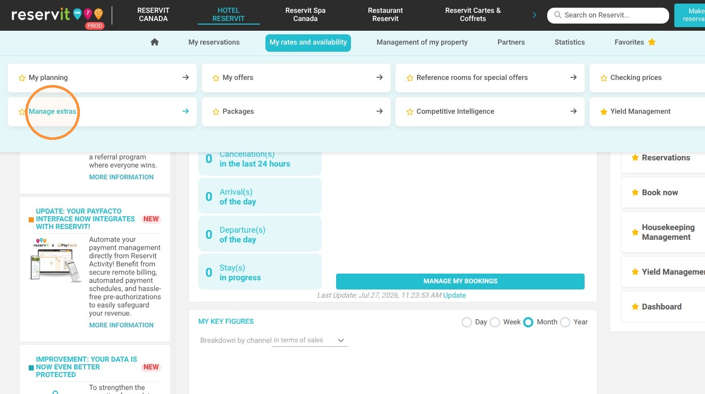Viewport: 705px width, 394px height.
Task: Open the home icon in navigation
Action: 155,42
